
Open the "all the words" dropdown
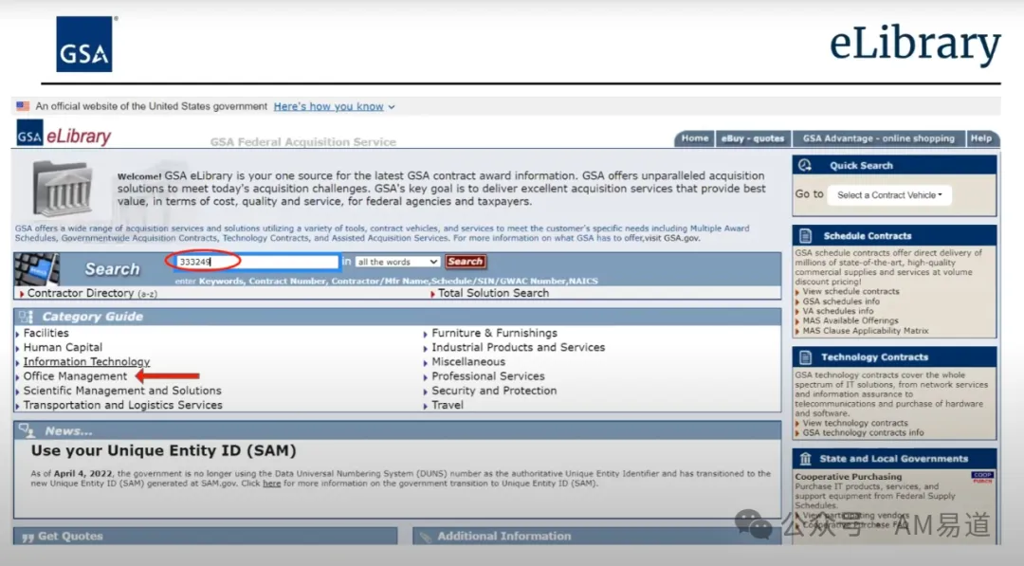(x=397, y=262)
